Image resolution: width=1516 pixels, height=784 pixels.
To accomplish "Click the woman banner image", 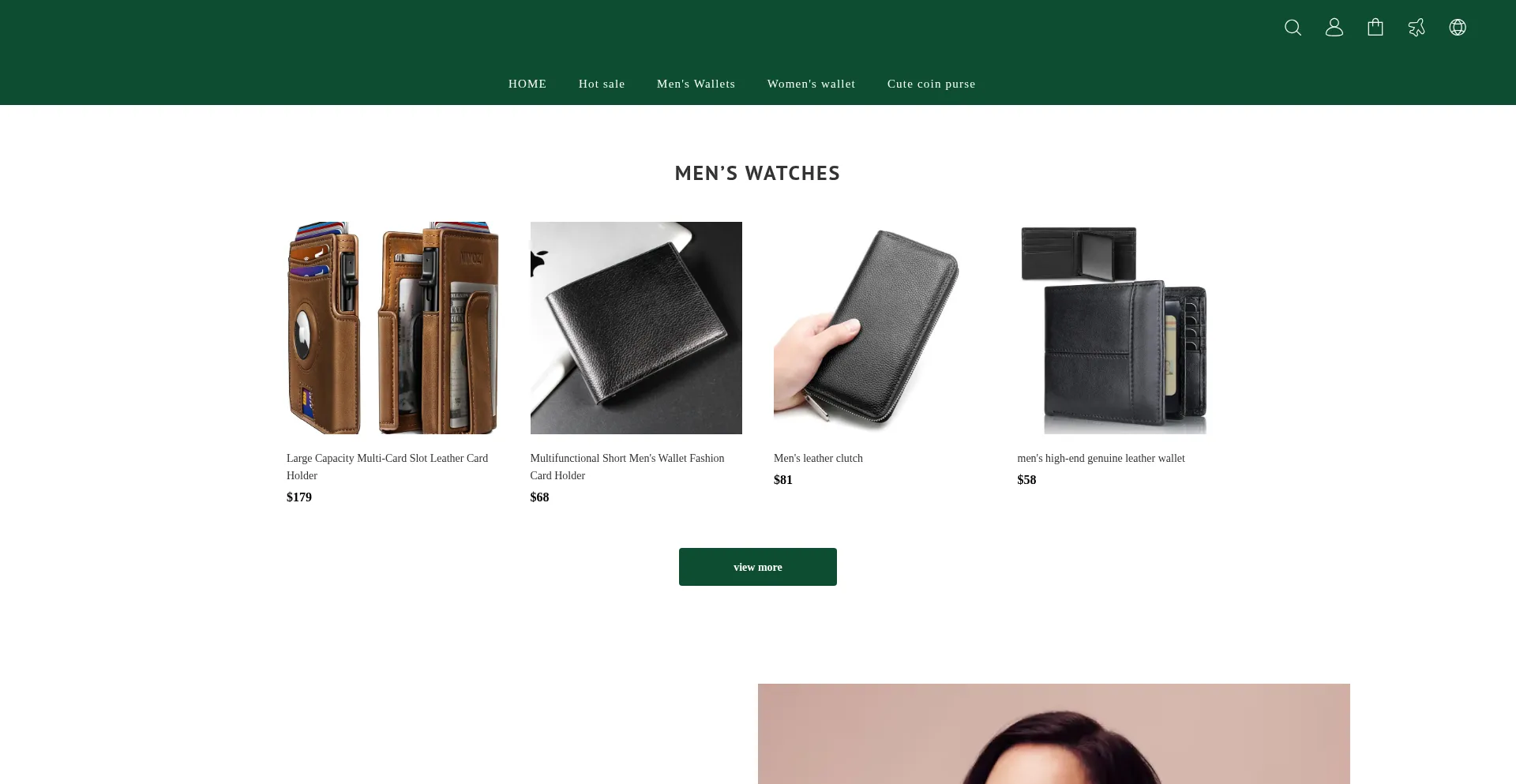I will coord(1054,734).
